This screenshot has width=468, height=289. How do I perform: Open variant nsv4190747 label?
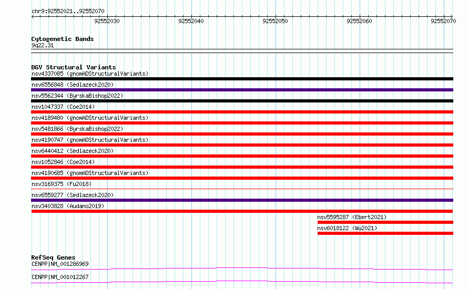[x=90, y=140]
